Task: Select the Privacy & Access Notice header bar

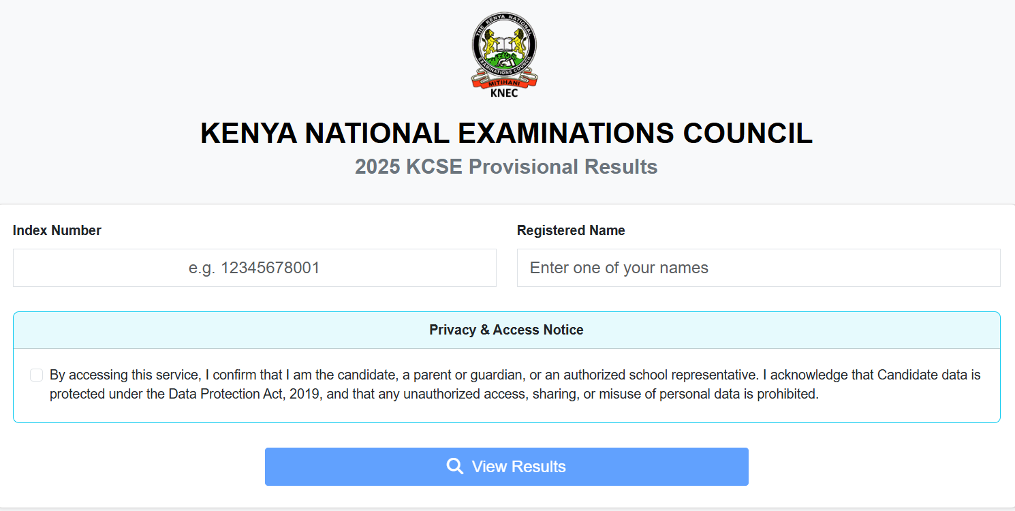Action: pyautogui.click(x=506, y=330)
